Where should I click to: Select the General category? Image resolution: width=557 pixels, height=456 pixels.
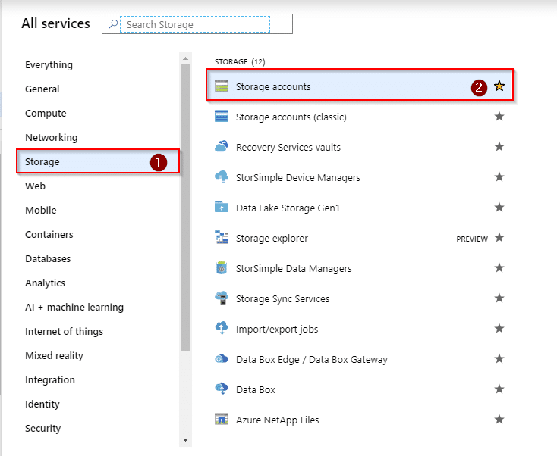pyautogui.click(x=42, y=89)
